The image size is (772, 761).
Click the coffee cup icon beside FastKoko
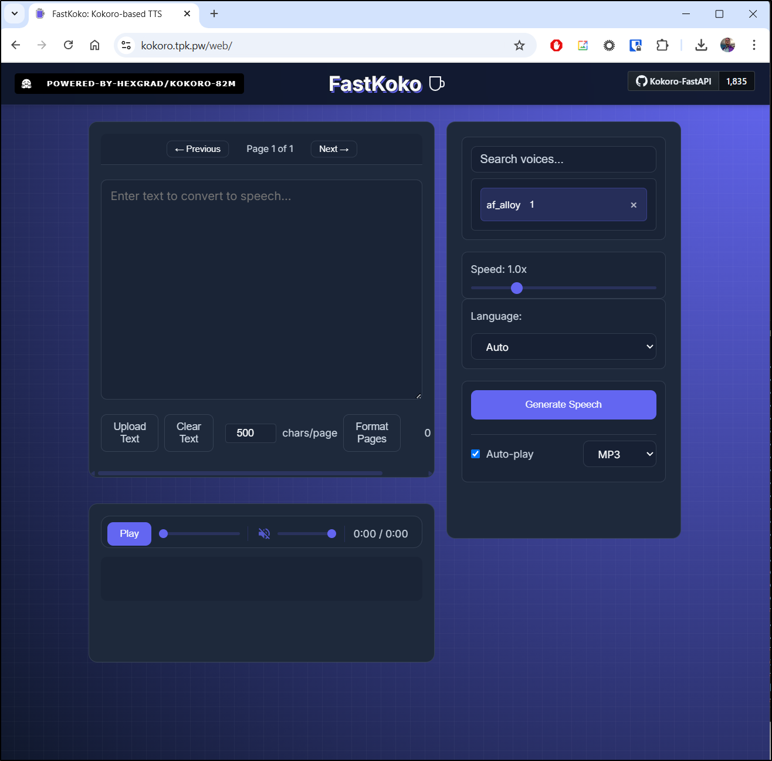[437, 84]
